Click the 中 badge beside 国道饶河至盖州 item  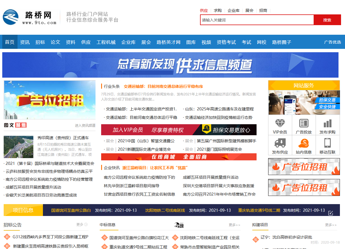[x=104, y=238]
